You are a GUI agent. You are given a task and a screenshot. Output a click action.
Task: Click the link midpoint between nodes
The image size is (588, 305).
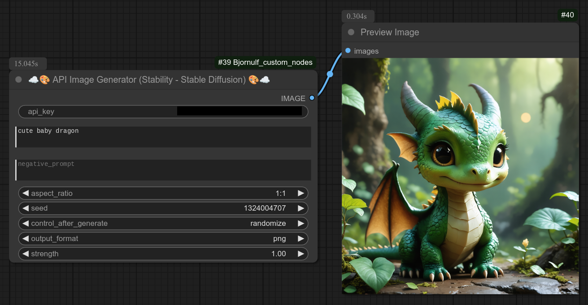point(330,74)
